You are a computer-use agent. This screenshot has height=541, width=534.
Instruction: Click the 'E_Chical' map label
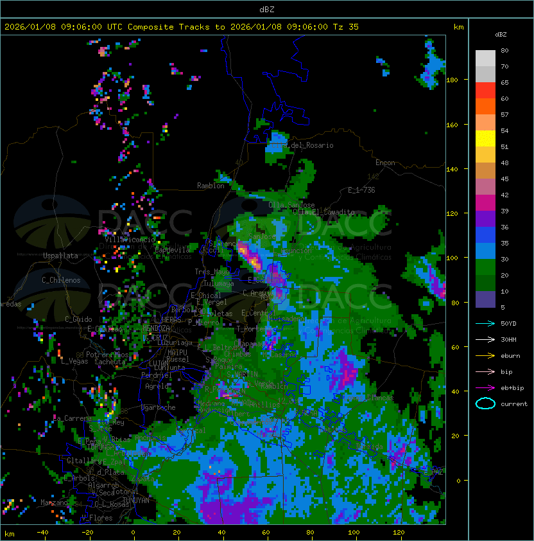[206, 296]
